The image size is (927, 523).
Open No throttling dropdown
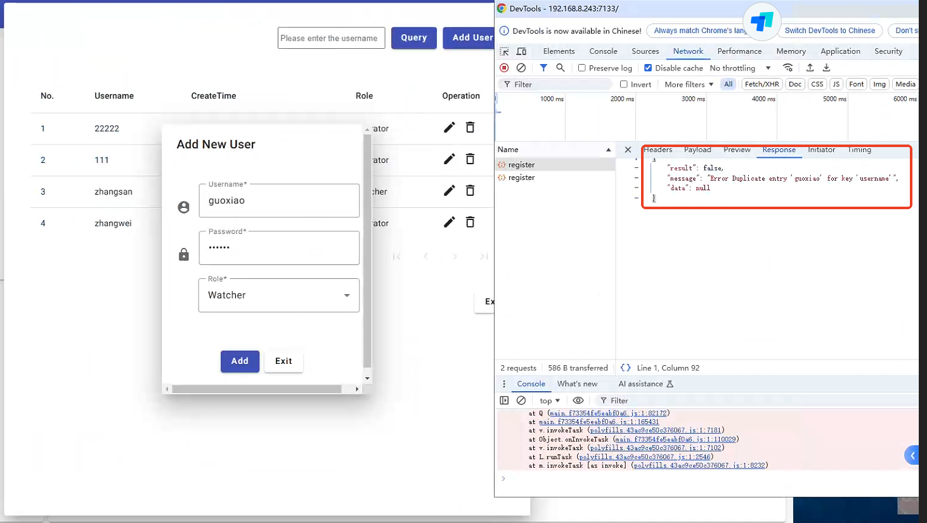[x=740, y=68]
